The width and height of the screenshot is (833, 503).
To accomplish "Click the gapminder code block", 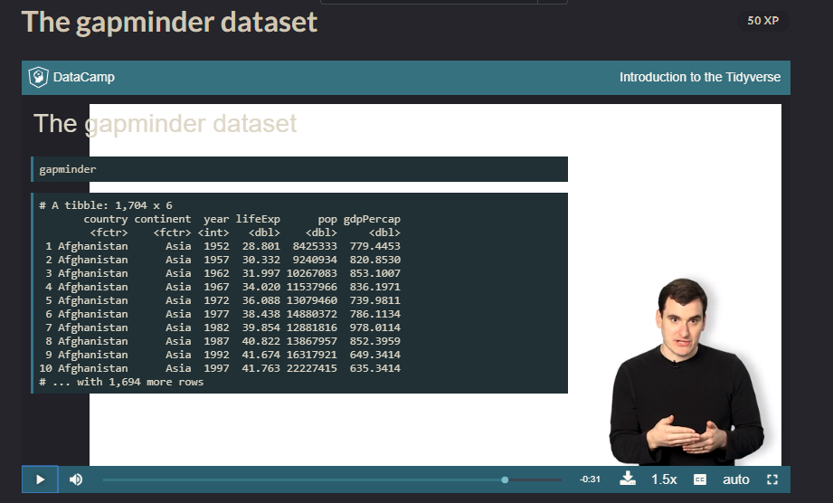I will click(299, 169).
